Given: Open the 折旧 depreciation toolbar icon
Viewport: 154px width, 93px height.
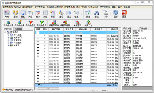Looking at the screenshot, I should pyautogui.click(x=88, y=14).
